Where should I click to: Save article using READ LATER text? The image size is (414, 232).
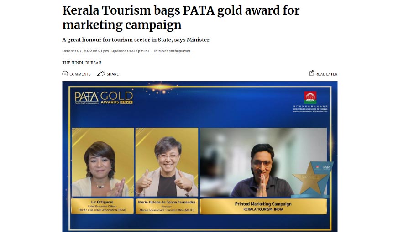pyautogui.click(x=326, y=74)
